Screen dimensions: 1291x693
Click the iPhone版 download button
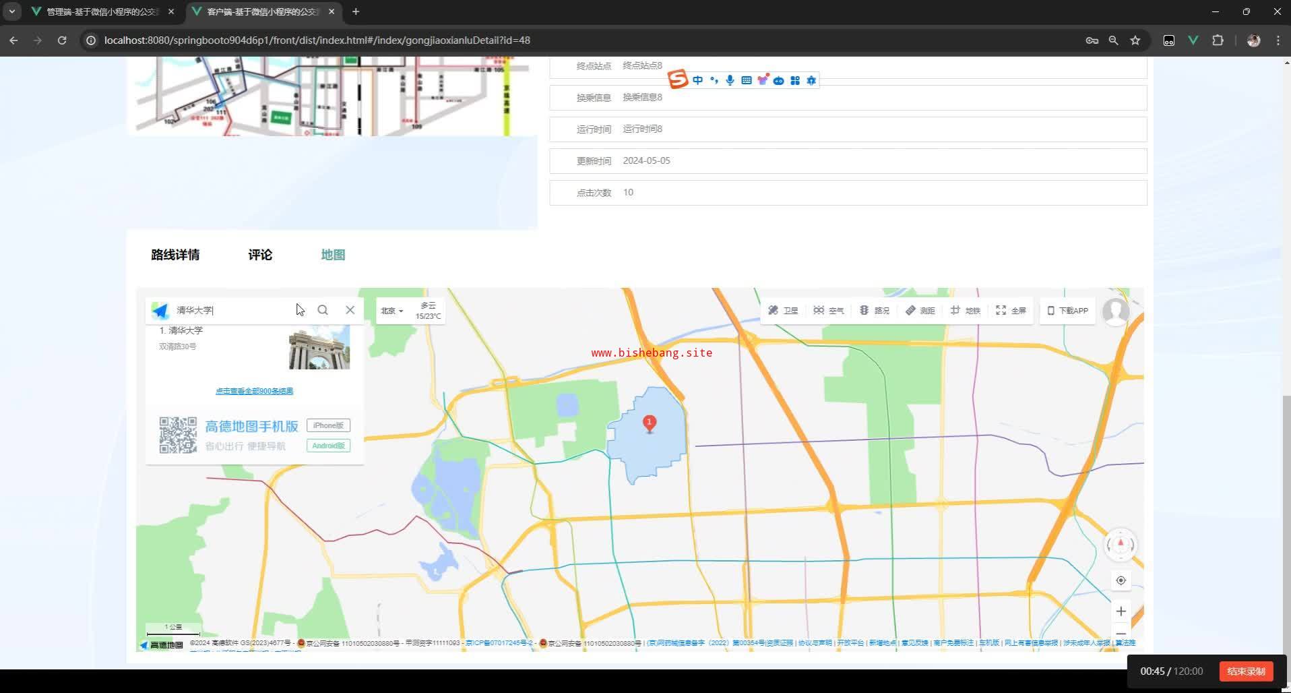pyautogui.click(x=328, y=425)
